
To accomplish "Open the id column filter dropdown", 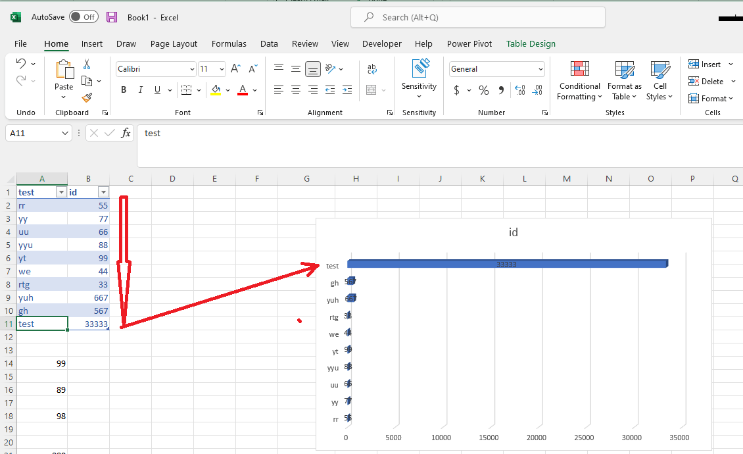I will 103,192.
